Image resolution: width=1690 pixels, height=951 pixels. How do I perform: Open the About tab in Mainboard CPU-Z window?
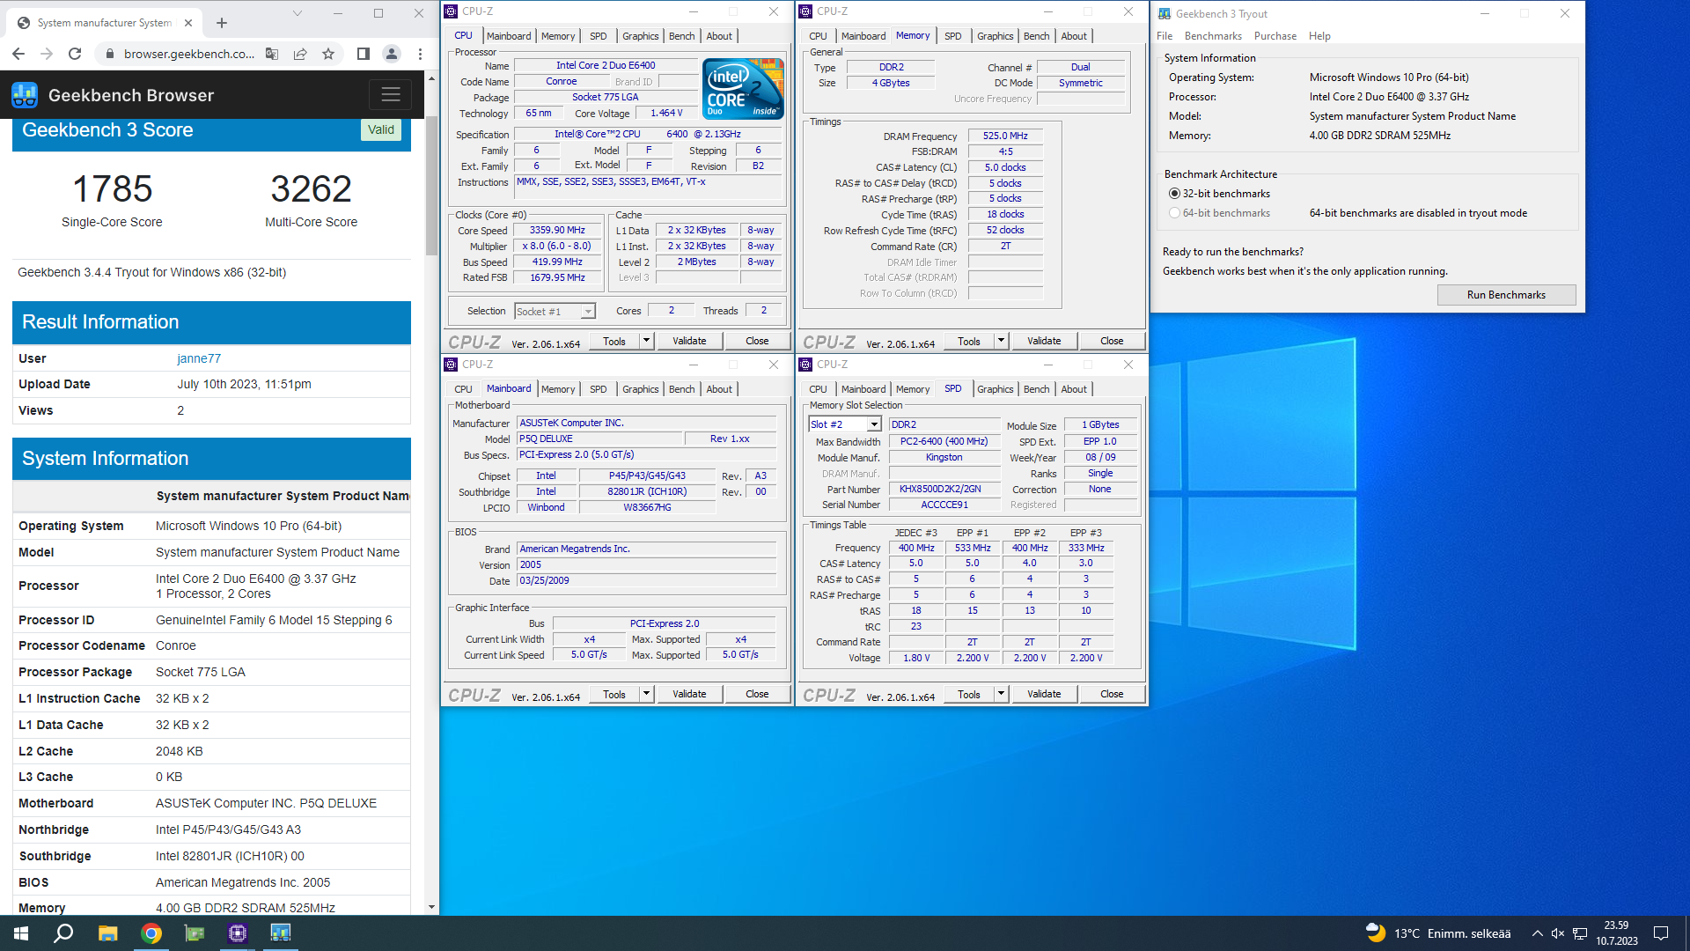pos(718,389)
